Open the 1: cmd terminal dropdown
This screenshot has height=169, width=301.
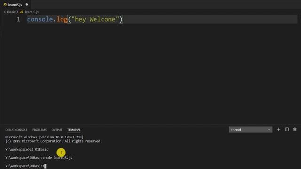coord(250,130)
